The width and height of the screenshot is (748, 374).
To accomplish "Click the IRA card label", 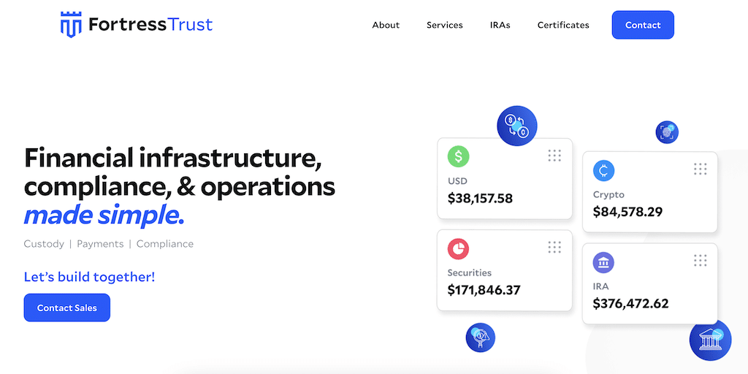I will 600,286.
